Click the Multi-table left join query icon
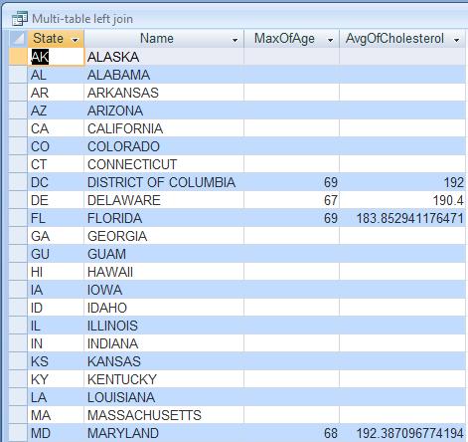Screen dimensions: 468x442 pos(19,19)
